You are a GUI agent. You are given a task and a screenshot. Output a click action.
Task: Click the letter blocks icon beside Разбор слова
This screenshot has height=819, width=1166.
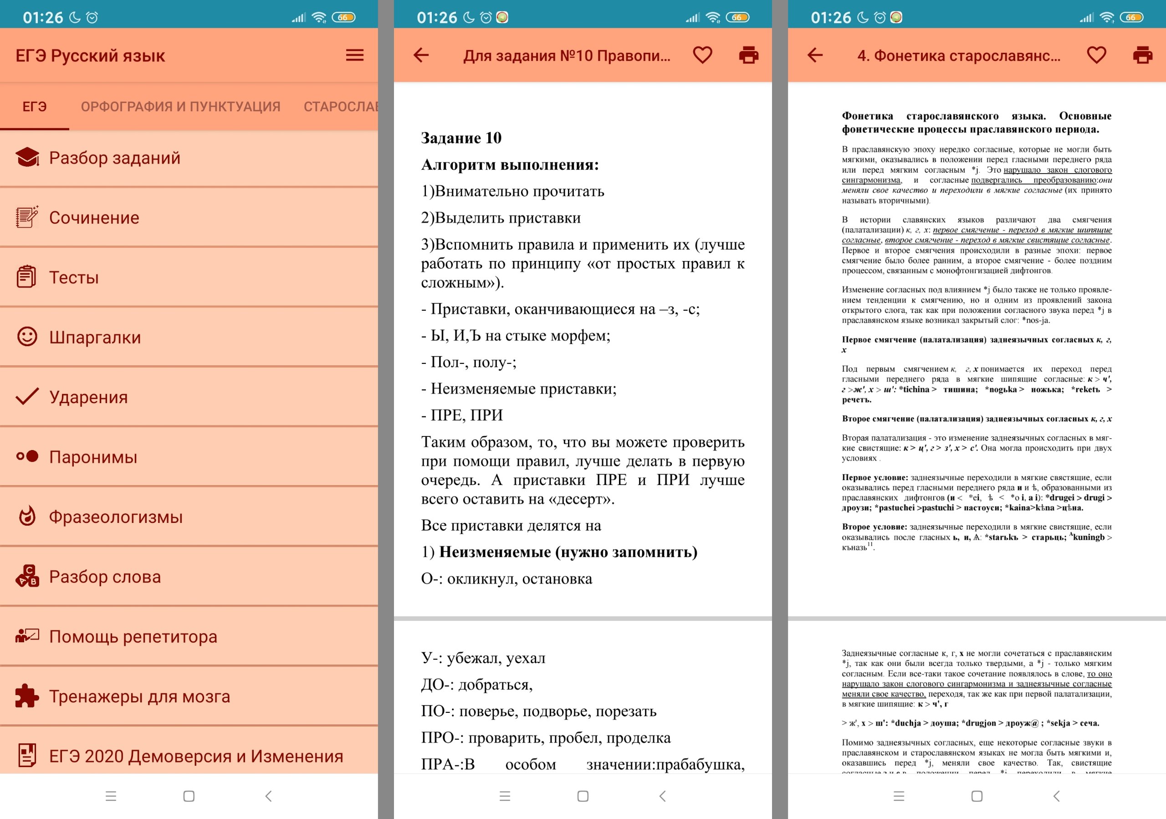coord(27,576)
